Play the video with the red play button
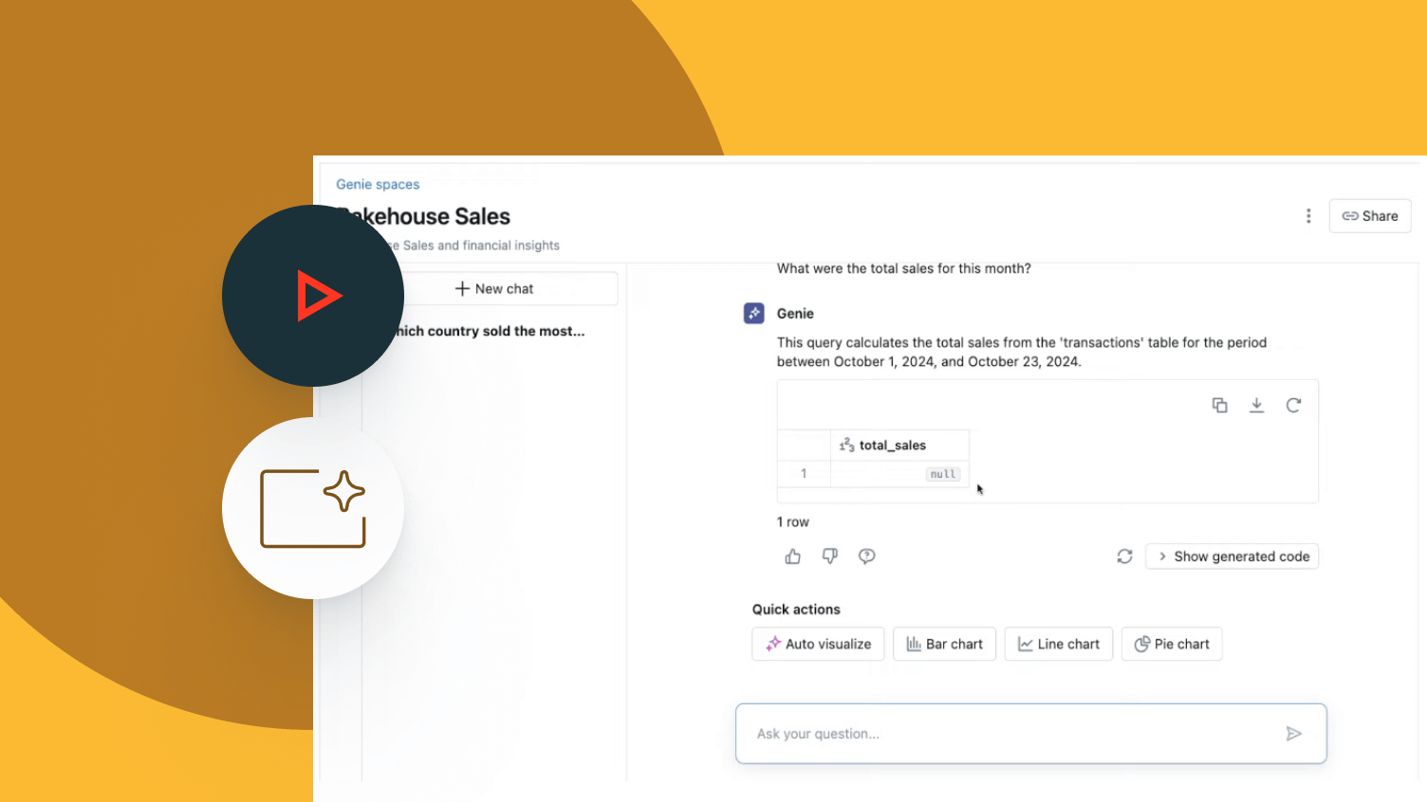This screenshot has height=802, width=1427. coord(313,296)
